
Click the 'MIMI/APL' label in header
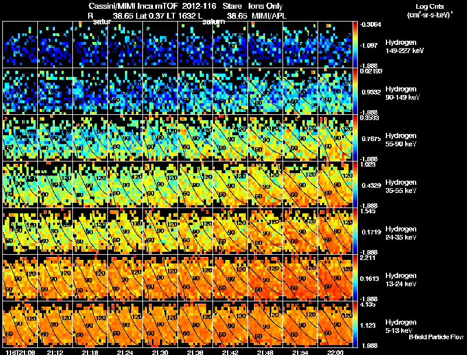[269, 16]
